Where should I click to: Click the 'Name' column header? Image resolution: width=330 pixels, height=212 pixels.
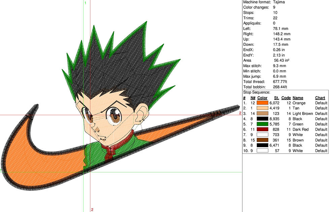click(x=298, y=98)
